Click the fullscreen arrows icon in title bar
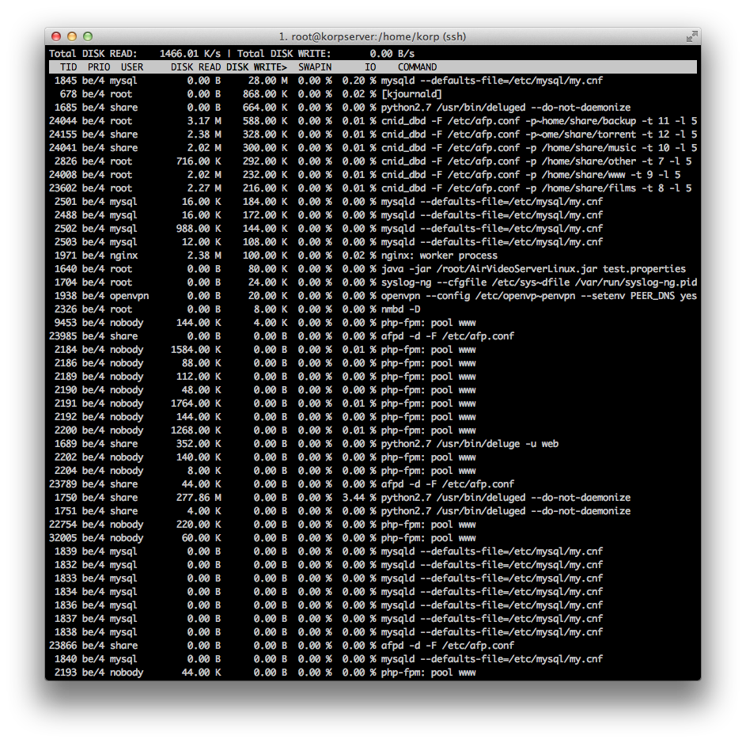This screenshot has height=743, width=746. (x=691, y=36)
